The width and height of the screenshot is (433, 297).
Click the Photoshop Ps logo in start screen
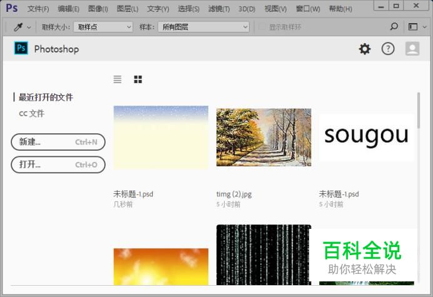coord(21,48)
